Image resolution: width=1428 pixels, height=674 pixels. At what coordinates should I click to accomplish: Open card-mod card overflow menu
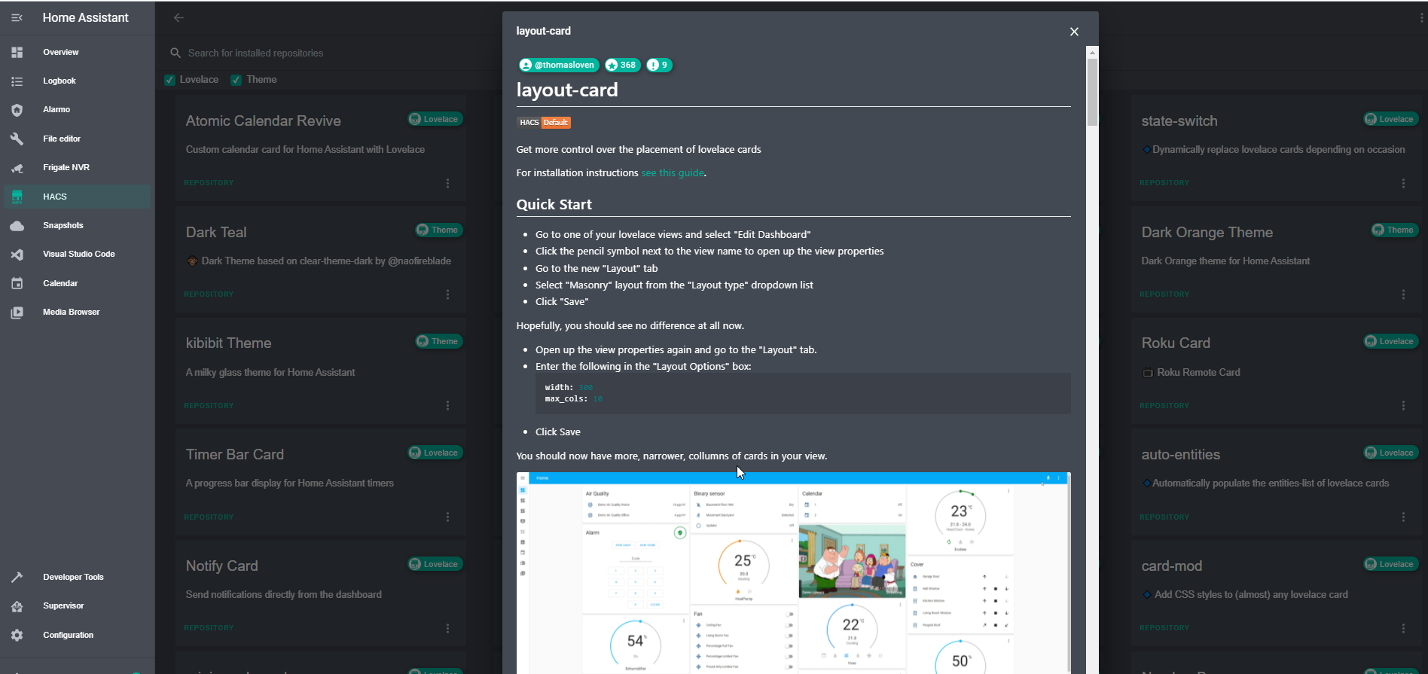click(x=1403, y=628)
